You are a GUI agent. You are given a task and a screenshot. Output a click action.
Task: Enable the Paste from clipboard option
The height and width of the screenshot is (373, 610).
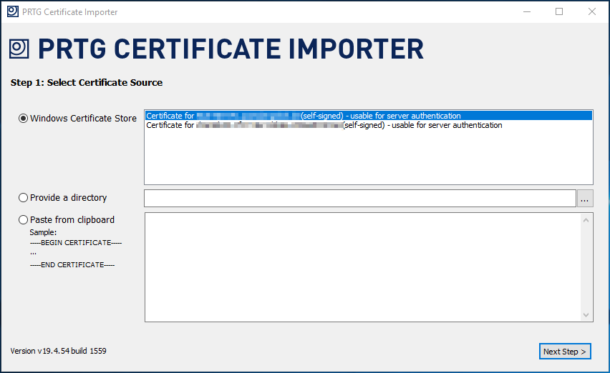coord(24,220)
